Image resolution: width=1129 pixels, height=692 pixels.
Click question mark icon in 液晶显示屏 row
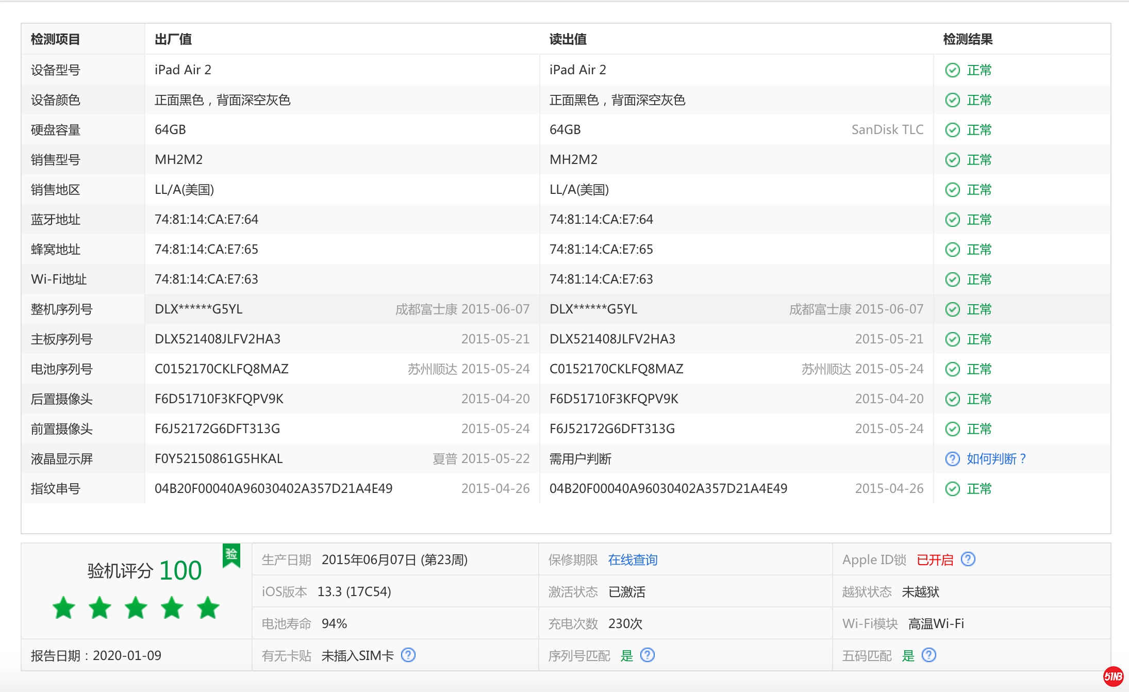tap(952, 459)
